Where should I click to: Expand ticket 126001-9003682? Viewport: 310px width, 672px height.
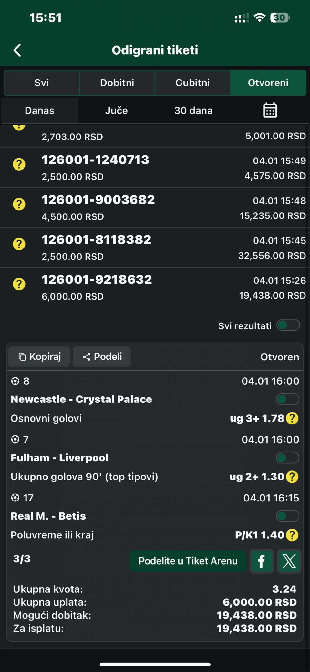pyautogui.click(x=155, y=208)
